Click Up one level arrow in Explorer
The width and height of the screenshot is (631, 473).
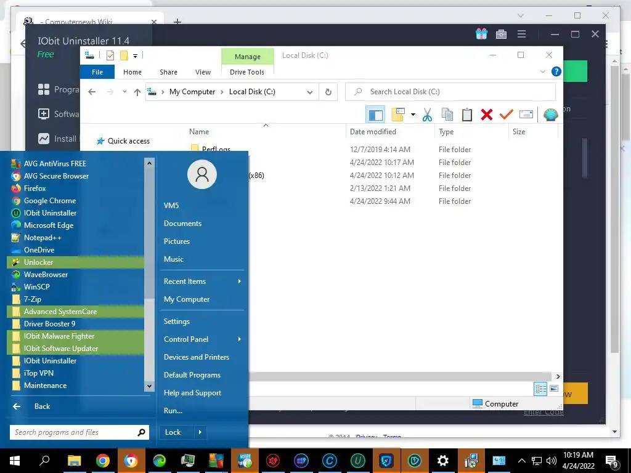tap(137, 92)
